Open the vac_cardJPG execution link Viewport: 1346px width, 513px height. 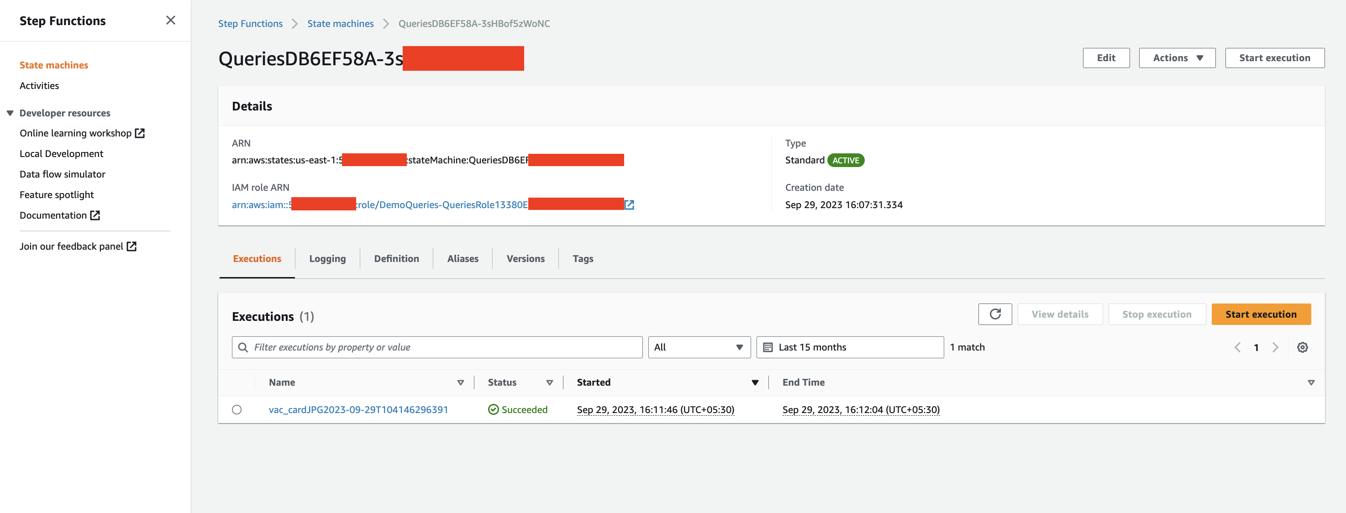358,409
